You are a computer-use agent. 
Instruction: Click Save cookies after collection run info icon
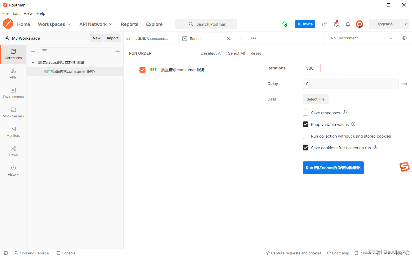[x=375, y=147]
